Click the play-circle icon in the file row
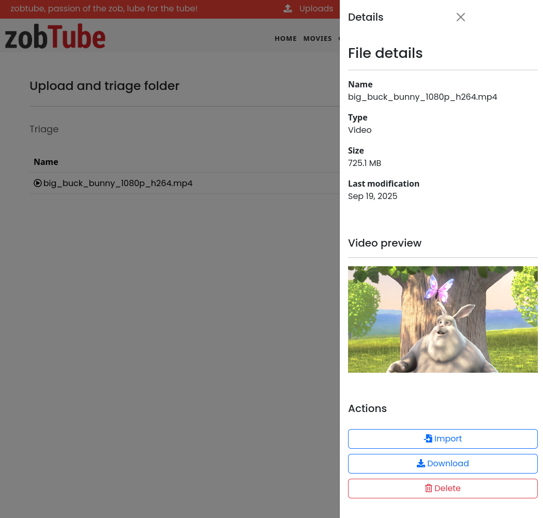 (37, 183)
